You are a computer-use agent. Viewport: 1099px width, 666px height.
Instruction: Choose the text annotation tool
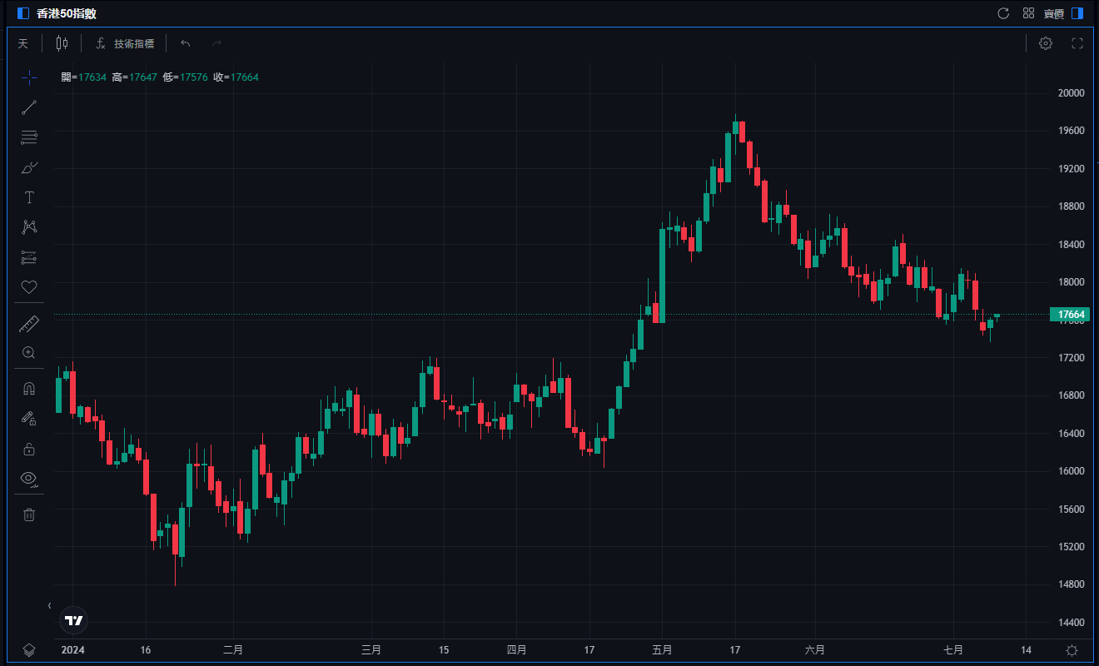tap(29, 197)
